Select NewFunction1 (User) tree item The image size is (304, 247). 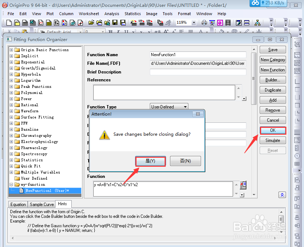[47, 190]
